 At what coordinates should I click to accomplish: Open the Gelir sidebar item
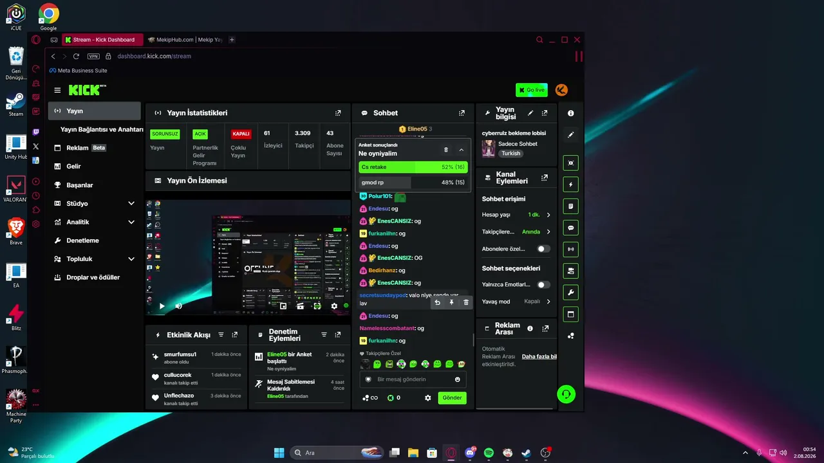click(x=95, y=167)
